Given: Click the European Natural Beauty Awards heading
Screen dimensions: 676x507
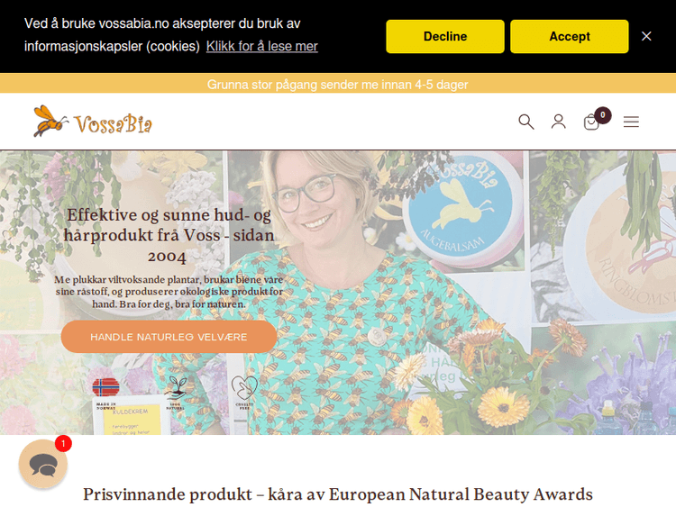Looking at the screenshot, I should 338,494.
